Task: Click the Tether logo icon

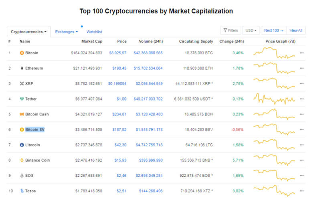Action: (x=22, y=99)
